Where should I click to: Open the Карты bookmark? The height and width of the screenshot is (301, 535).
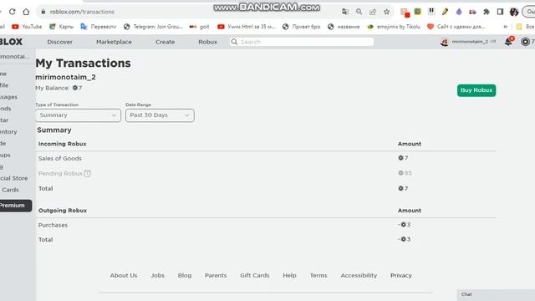(x=61, y=26)
